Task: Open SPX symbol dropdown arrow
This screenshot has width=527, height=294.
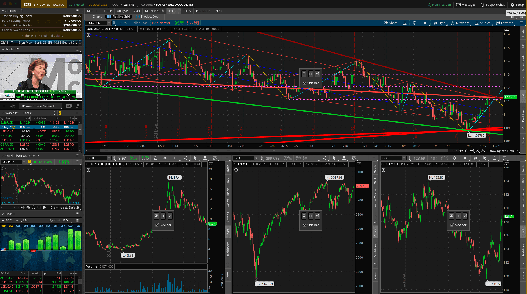Action: 256,158
